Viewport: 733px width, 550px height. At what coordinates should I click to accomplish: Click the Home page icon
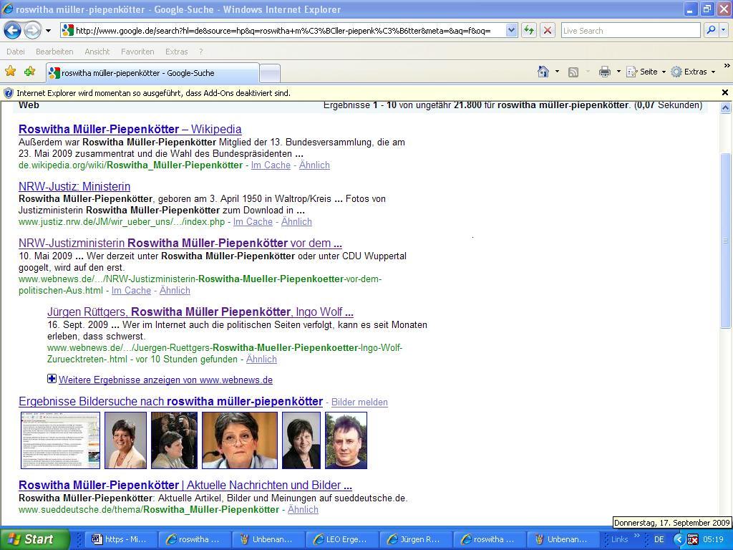tap(543, 72)
